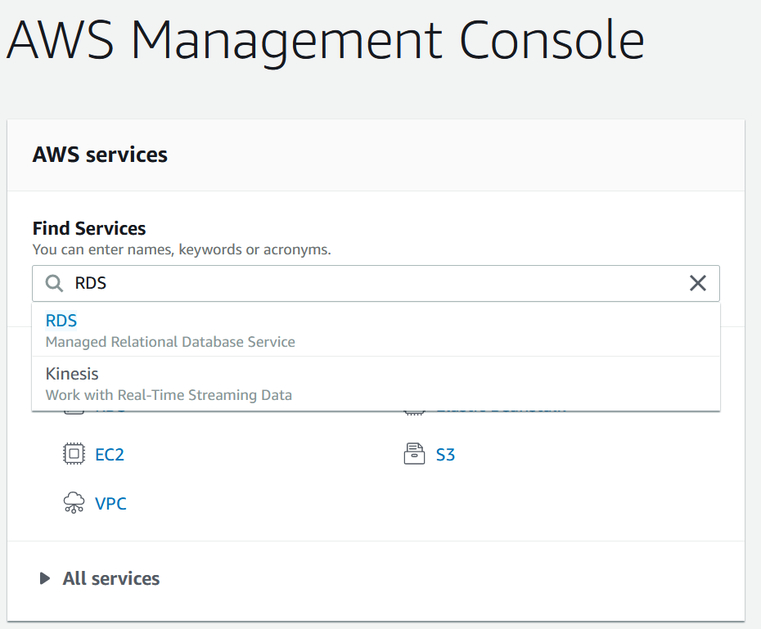Image resolution: width=761 pixels, height=629 pixels.
Task: Click the Find Services label
Action: click(x=89, y=228)
